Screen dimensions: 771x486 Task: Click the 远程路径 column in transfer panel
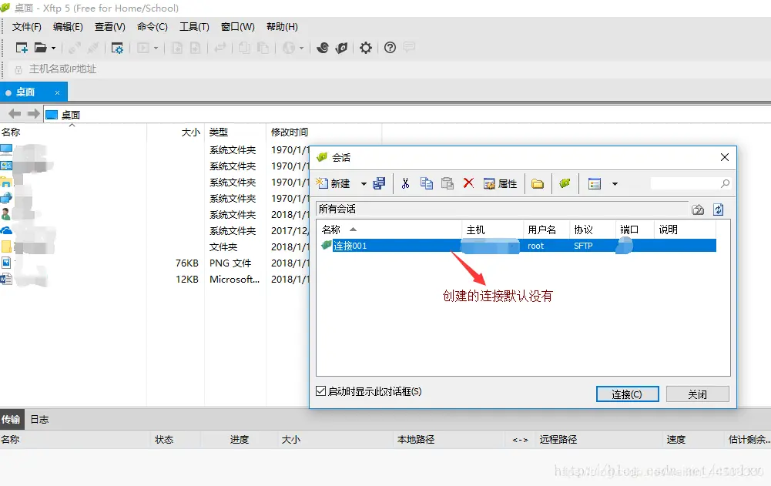pyautogui.click(x=558, y=439)
